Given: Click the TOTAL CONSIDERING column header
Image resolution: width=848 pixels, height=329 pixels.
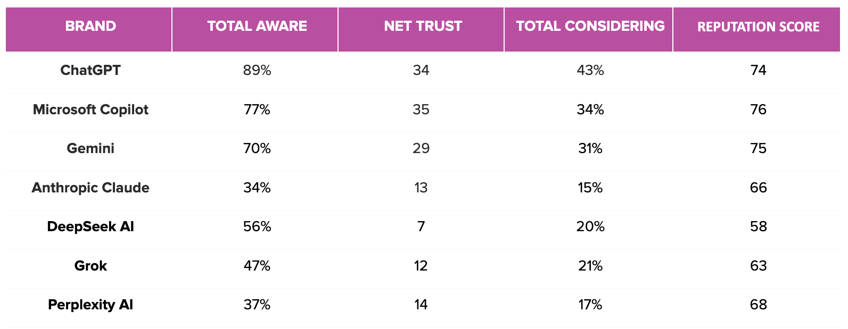Looking at the screenshot, I should coord(590,26).
